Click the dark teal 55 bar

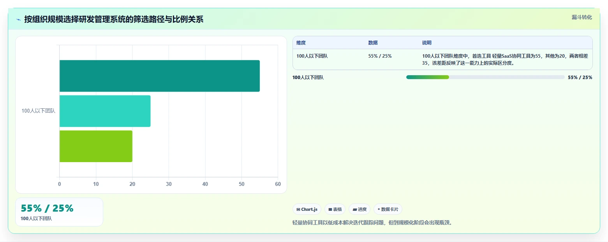tap(159, 76)
